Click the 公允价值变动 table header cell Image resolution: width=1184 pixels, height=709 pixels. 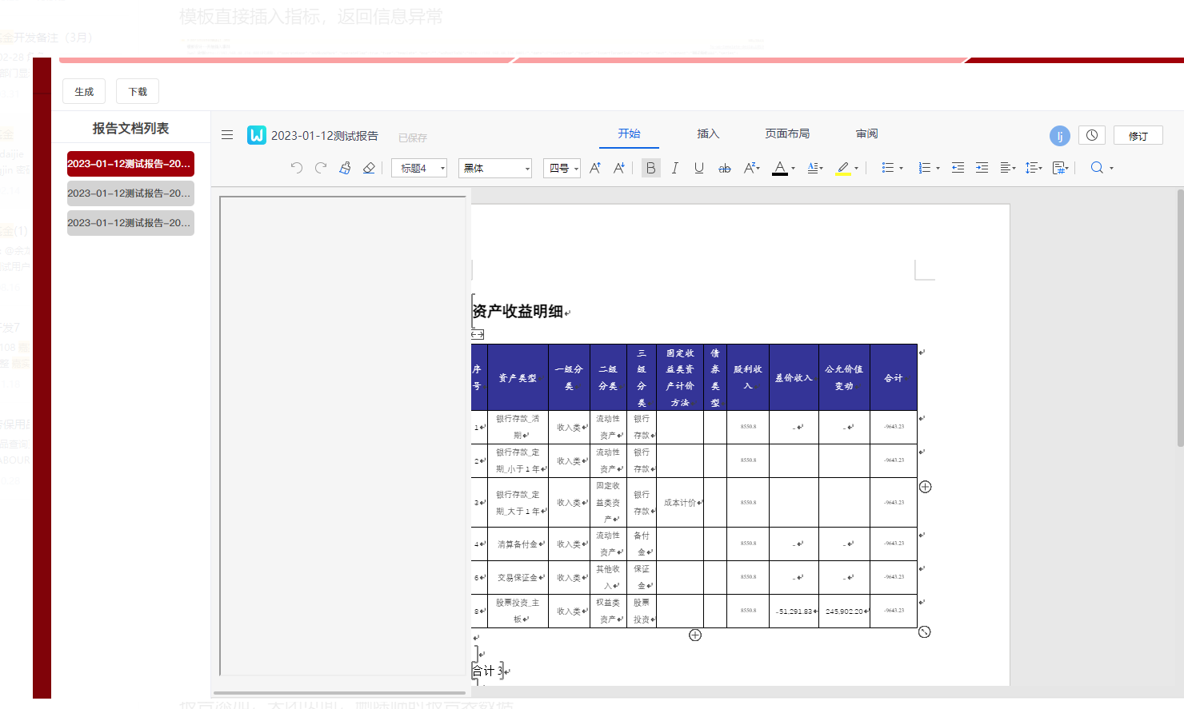tap(844, 377)
